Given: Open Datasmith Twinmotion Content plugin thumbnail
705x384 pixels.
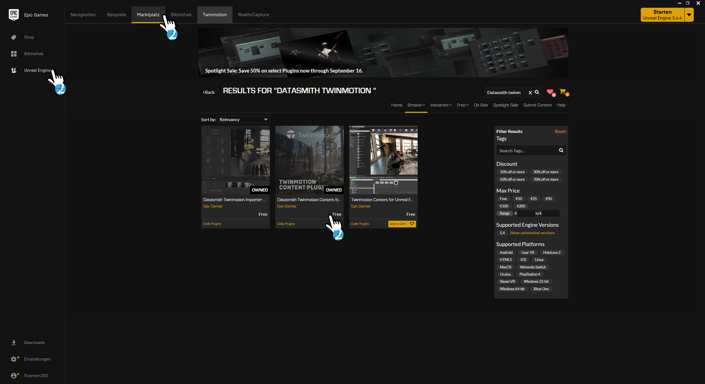Looking at the screenshot, I should coord(309,160).
